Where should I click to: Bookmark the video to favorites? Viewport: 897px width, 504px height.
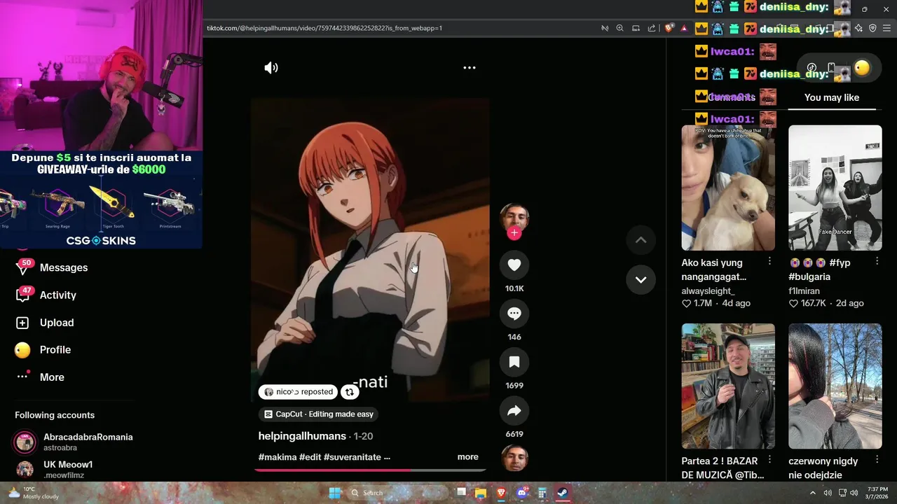(514, 362)
